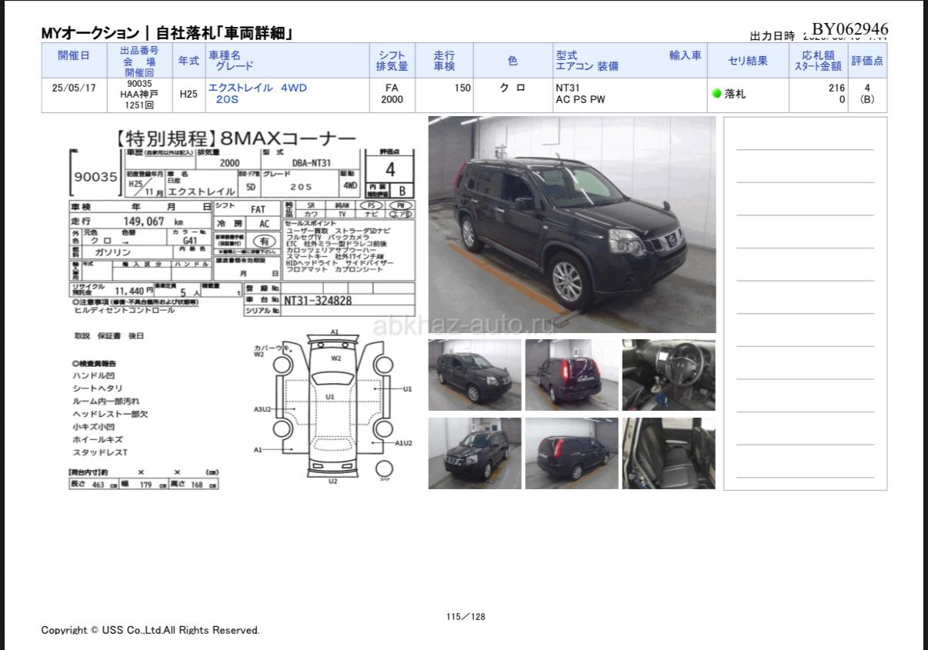
Task: Click the evaluation score 4 box
Action: [x=390, y=168]
